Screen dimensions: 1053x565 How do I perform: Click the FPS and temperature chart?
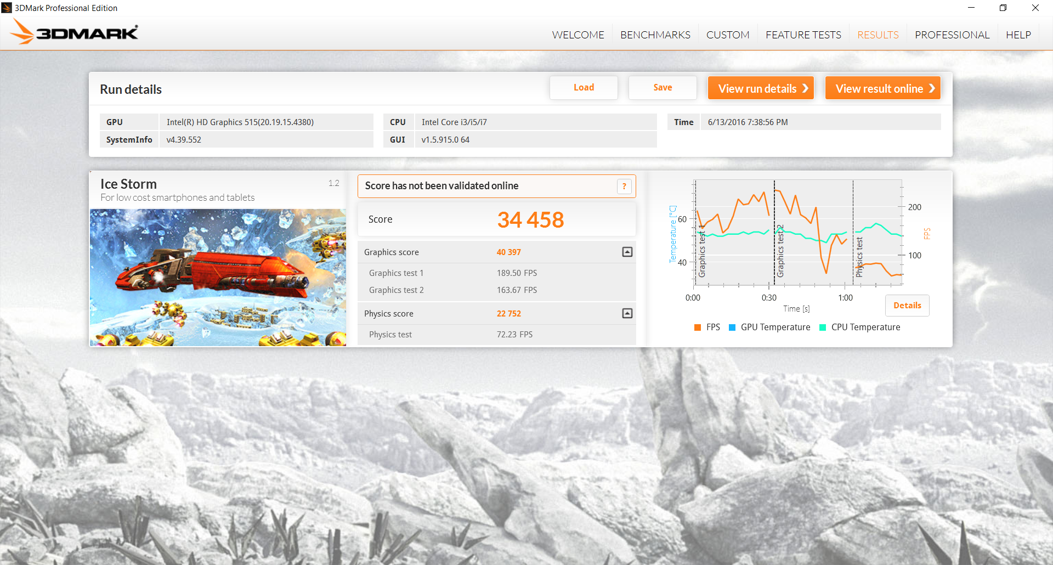[798, 233]
